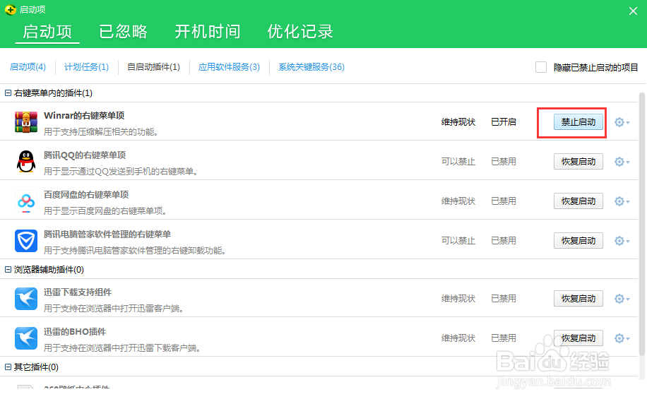Click description 用于在浏览器中打开迅雷下载客户端。

click(x=123, y=348)
